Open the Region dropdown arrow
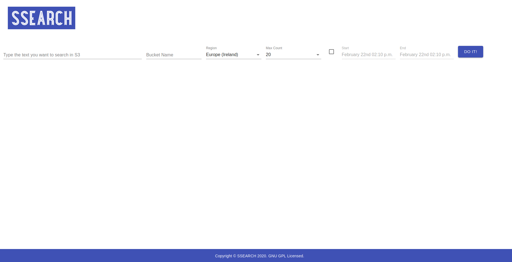Viewport: 512px width, 262px height. [x=258, y=55]
